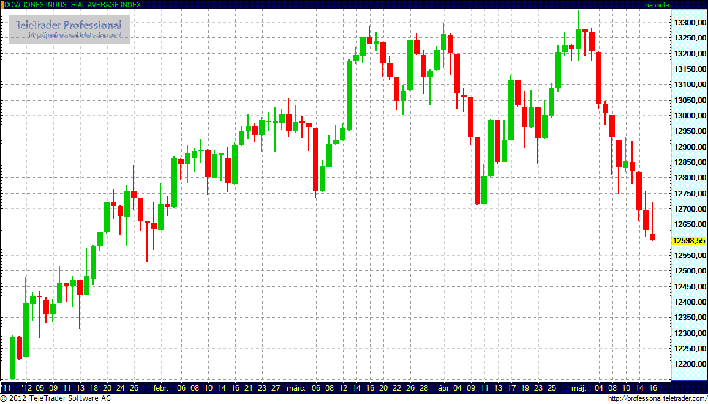Click the 'márc.' month label on time axis
The image size is (708, 404).
298,388
